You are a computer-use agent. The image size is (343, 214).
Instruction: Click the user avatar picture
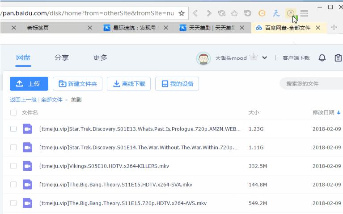tap(203, 58)
